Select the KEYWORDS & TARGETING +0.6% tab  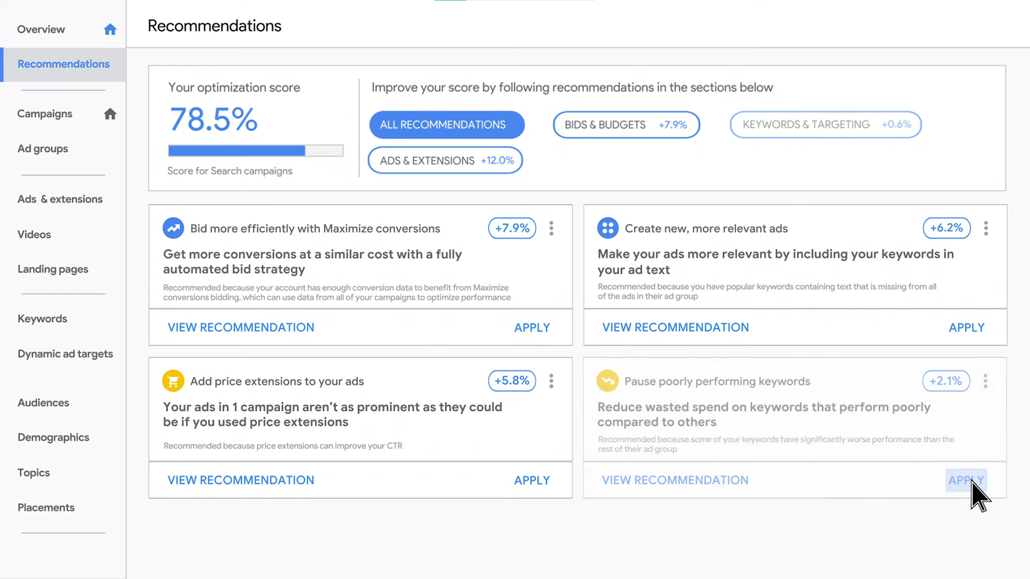click(826, 124)
